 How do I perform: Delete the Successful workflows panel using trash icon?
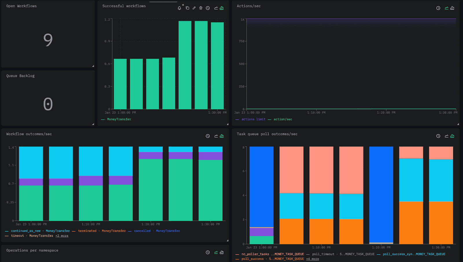(201, 8)
